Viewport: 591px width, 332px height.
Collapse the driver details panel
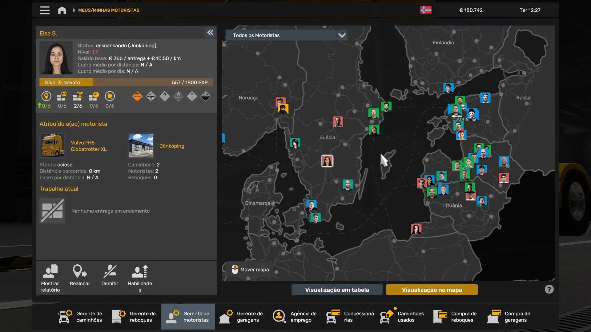tap(210, 33)
